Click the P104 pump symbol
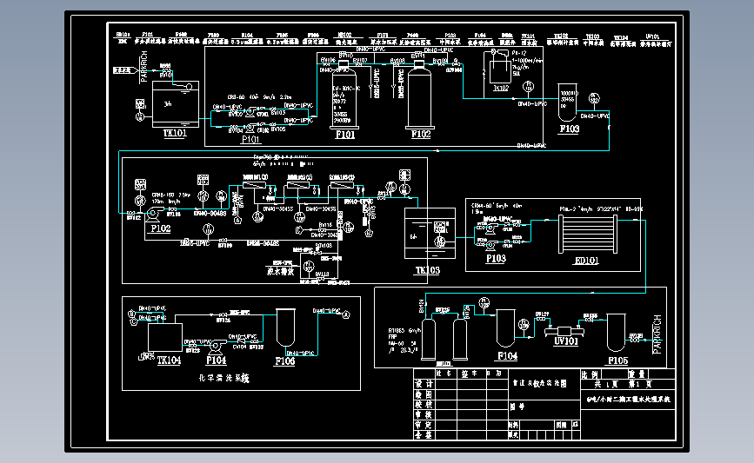The image size is (754, 463). (x=216, y=346)
